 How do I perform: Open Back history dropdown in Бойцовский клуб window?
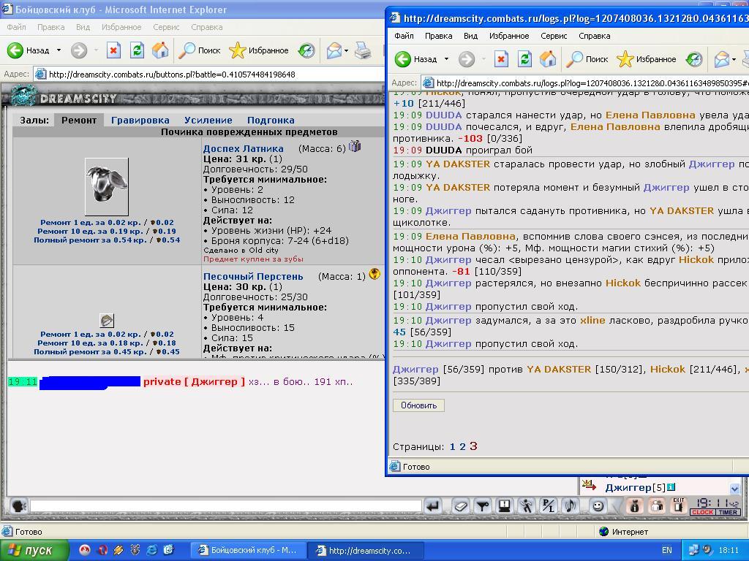point(59,50)
